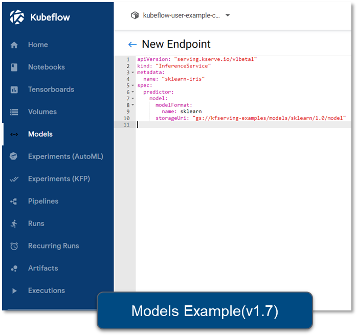Click the Kubeflow logo icon
Viewport: 358px width, 336px height.
click(x=17, y=17)
